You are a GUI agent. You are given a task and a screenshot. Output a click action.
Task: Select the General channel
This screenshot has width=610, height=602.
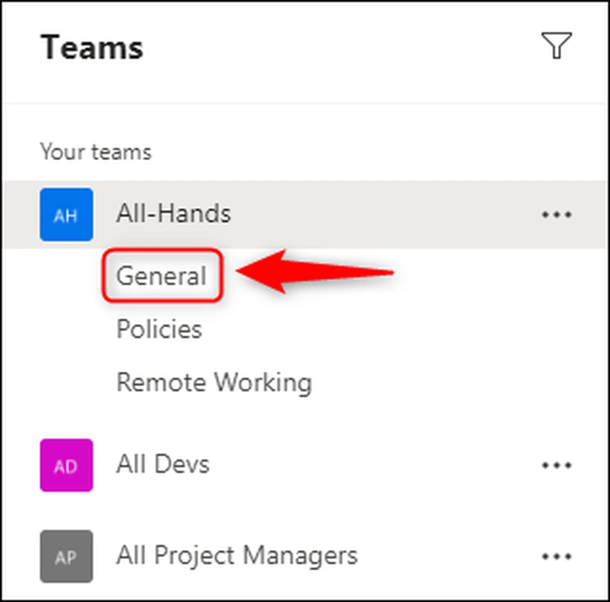coord(161,276)
